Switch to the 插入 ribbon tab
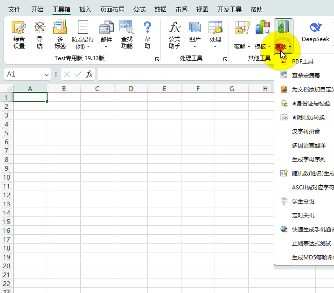The height and width of the screenshot is (293, 334). (85, 9)
